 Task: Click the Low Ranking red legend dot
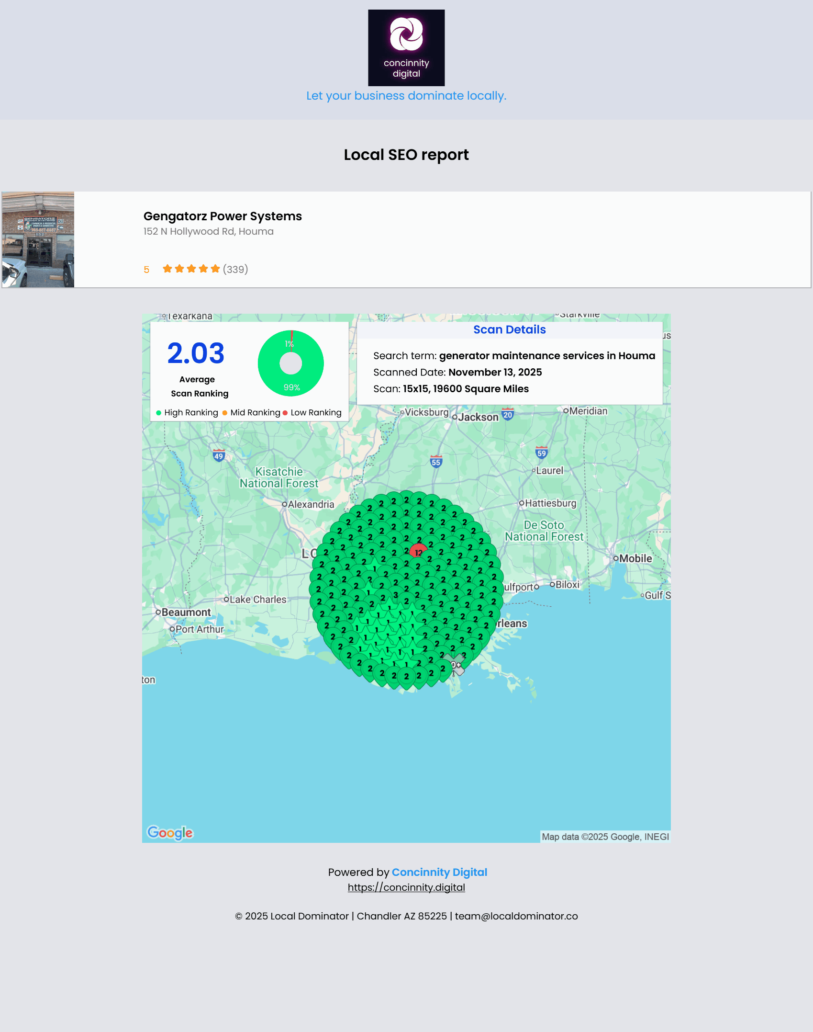click(x=285, y=413)
